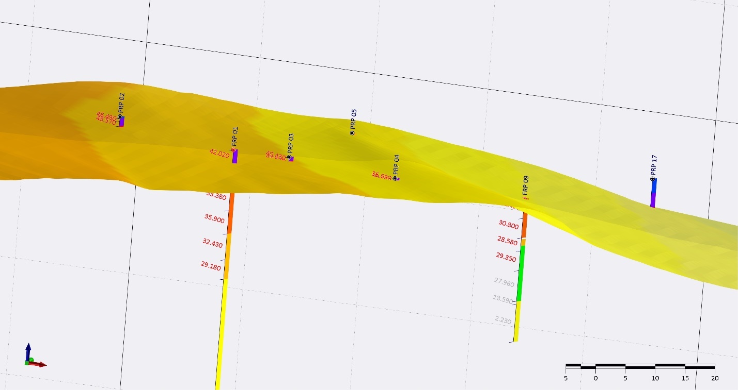
Task: Pick the purple segment under PRP 02
Action: (x=122, y=122)
